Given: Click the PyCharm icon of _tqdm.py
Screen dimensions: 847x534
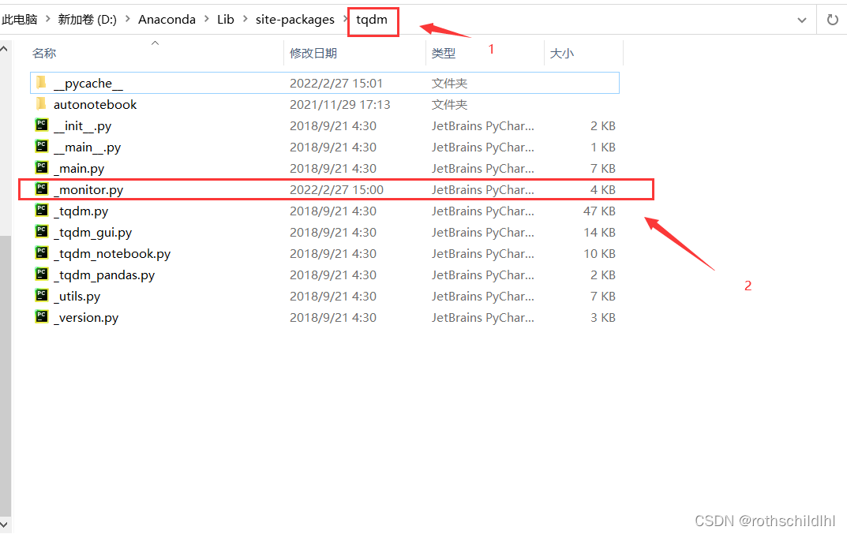Looking at the screenshot, I should (x=42, y=211).
